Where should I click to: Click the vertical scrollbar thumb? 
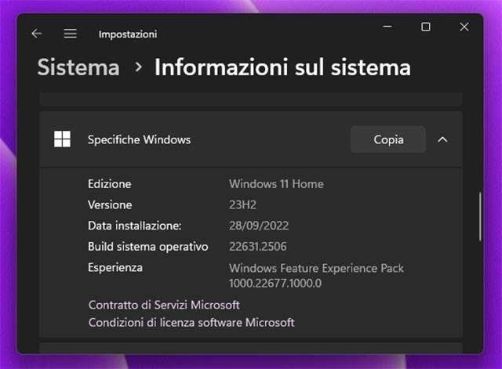[x=479, y=215]
